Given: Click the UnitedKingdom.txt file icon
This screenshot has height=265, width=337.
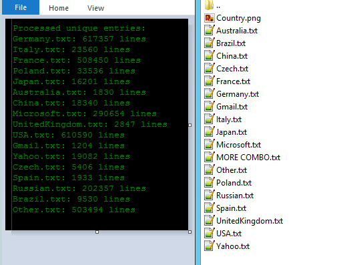Looking at the screenshot, I should coord(209,221).
